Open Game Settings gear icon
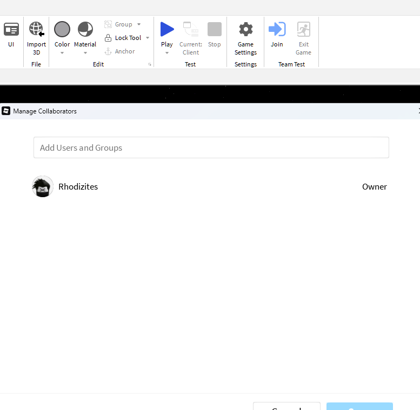This screenshot has height=410, width=420. 245,29
